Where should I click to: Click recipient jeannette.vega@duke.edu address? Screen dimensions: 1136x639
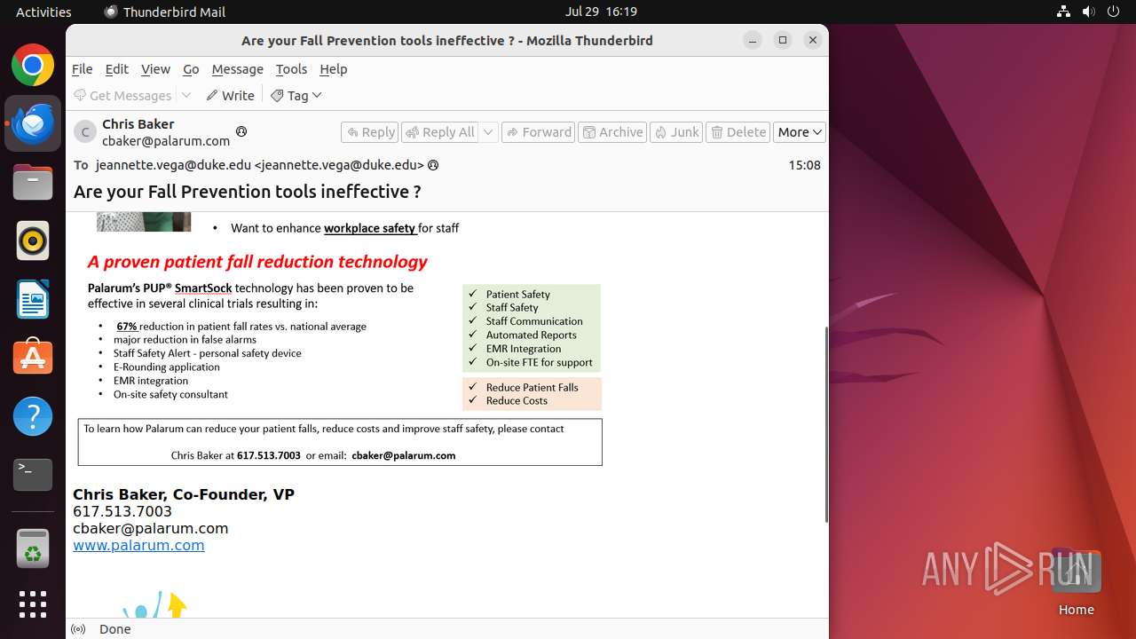(x=260, y=165)
